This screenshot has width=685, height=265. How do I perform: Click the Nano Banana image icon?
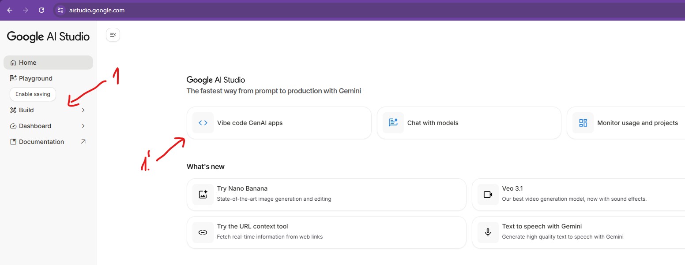pyautogui.click(x=203, y=195)
